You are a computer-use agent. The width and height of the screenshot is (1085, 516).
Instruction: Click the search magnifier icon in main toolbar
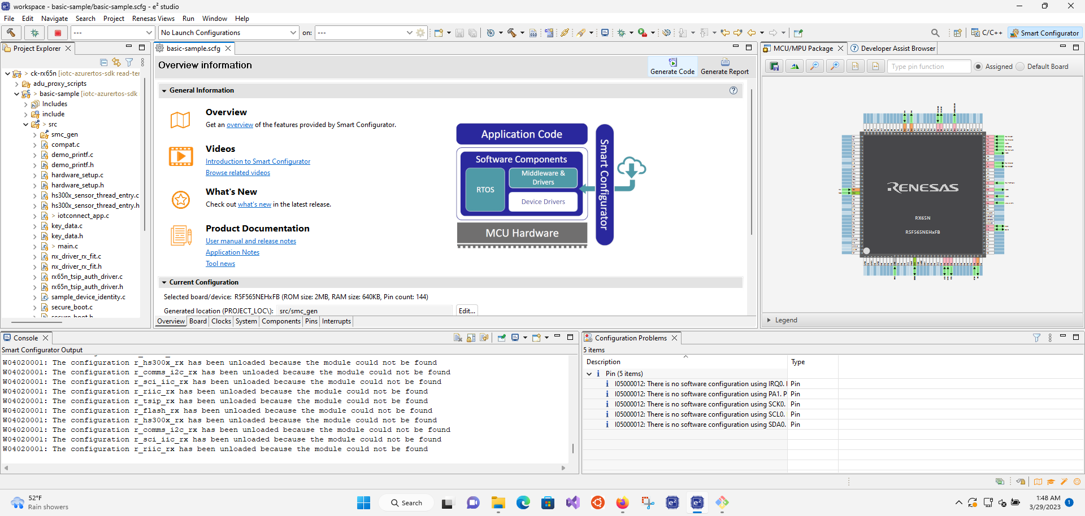(x=935, y=33)
